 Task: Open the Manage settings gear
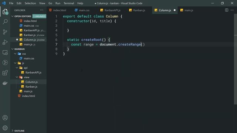point(5,128)
